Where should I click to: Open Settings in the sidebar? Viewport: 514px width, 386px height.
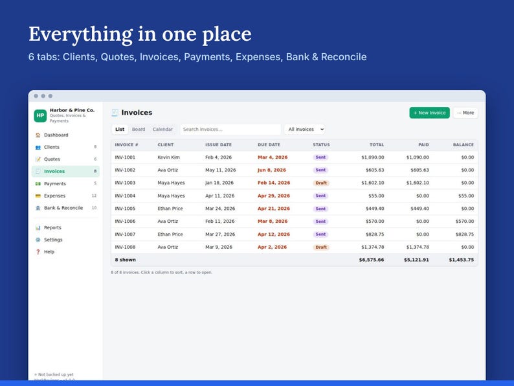pos(65,240)
